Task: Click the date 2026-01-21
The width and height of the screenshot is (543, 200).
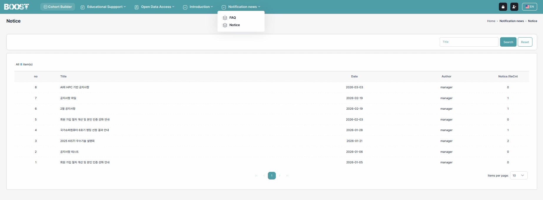Action: click(x=354, y=141)
